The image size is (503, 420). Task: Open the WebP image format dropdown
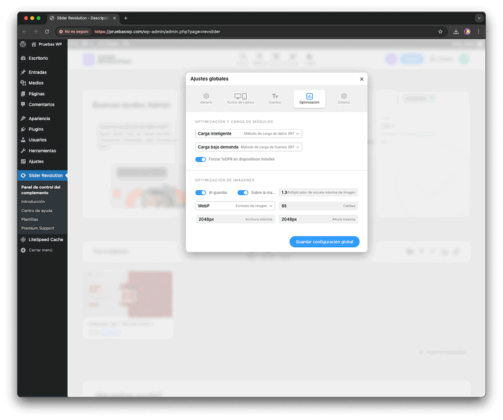click(x=235, y=206)
